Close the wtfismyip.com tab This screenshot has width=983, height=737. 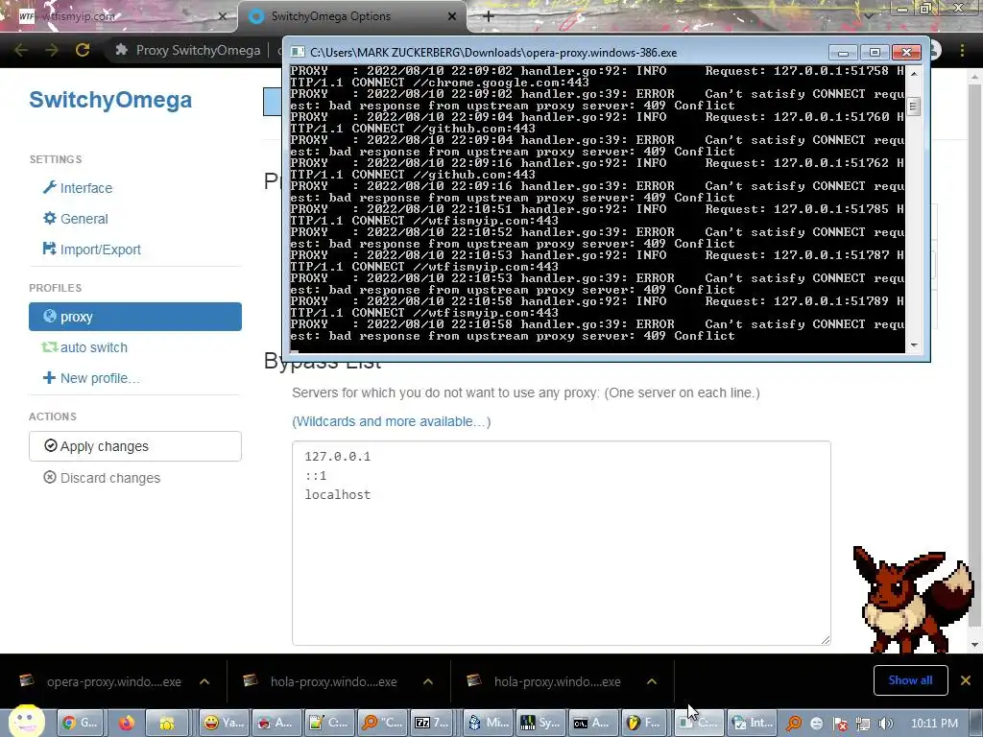pos(223,16)
